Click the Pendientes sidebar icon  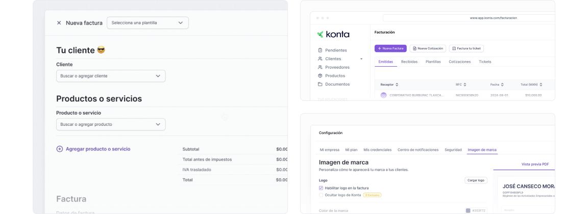coord(320,50)
